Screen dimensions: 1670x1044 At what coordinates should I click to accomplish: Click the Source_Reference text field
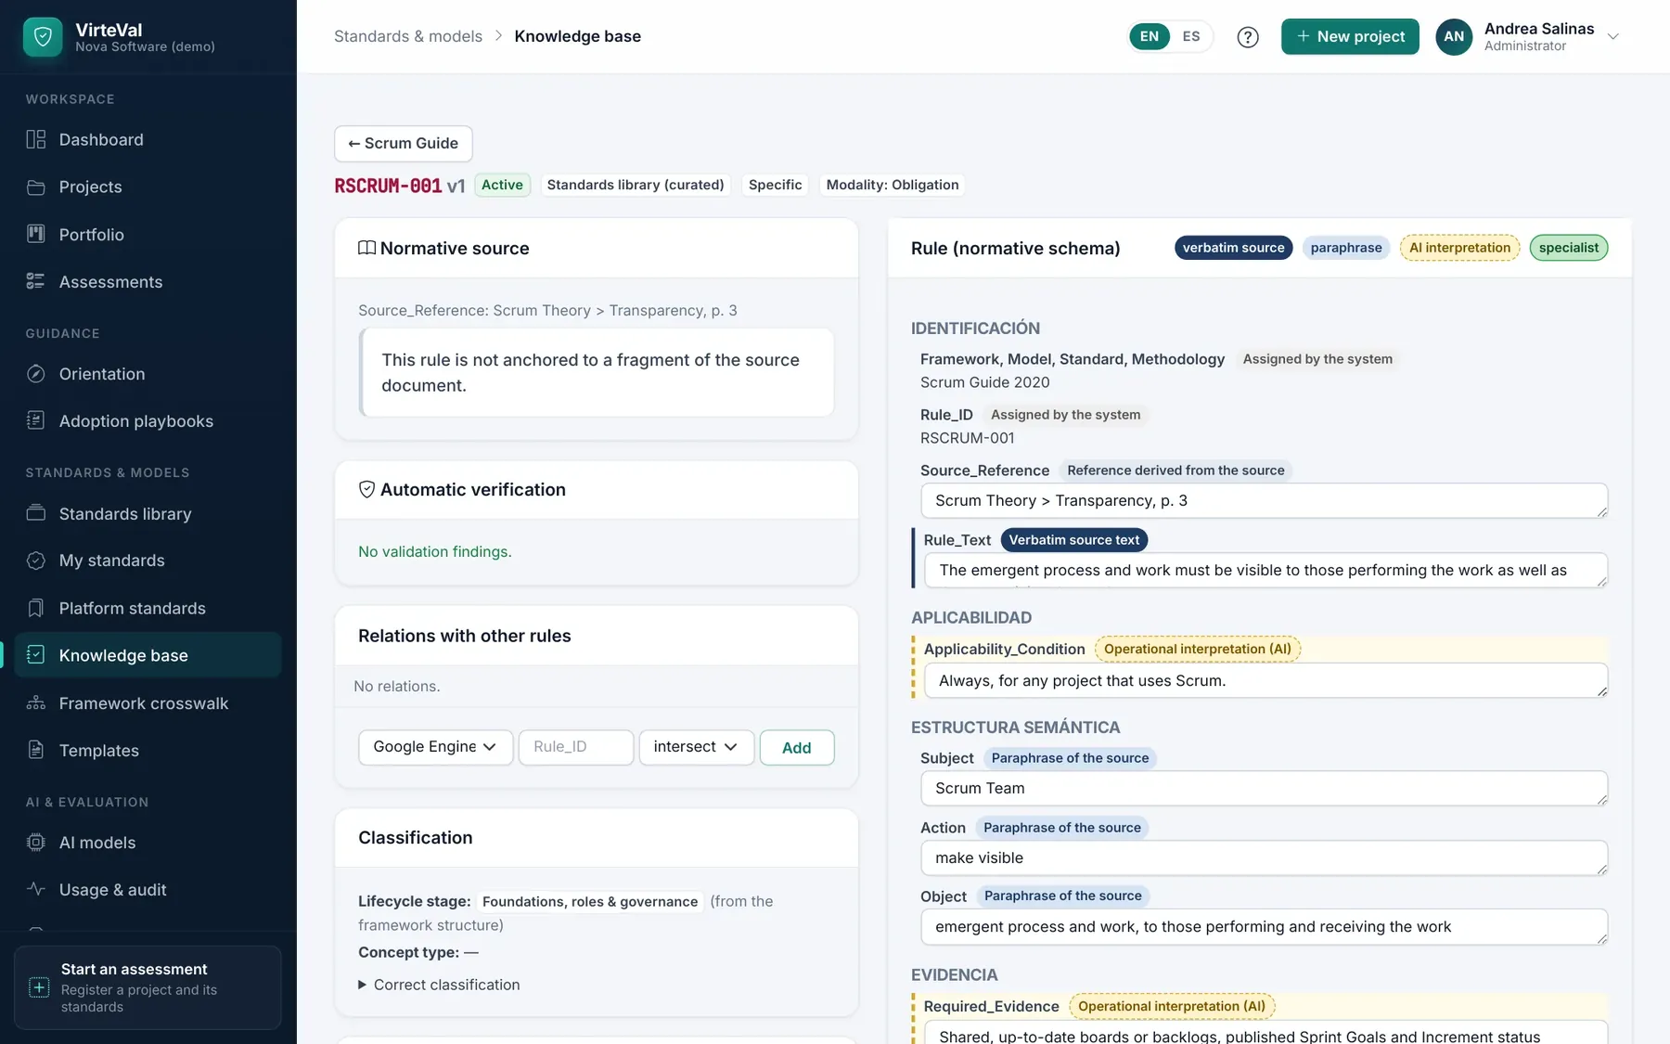tap(1264, 501)
